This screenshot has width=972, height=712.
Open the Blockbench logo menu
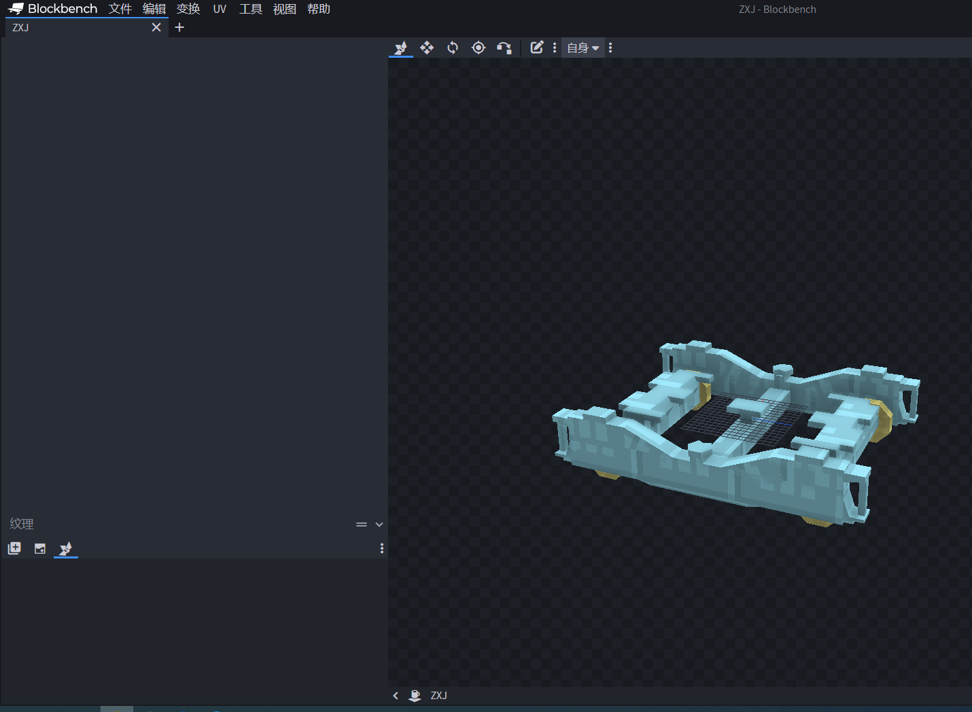[x=53, y=9]
